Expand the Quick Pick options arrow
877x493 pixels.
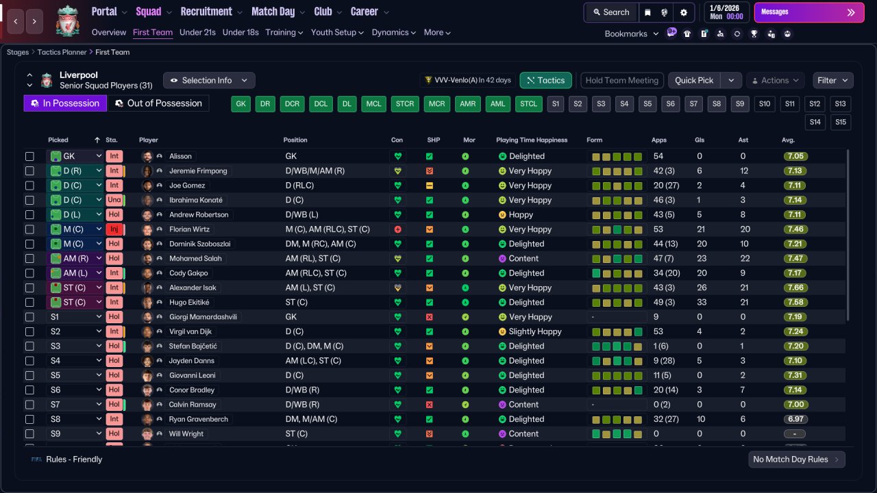732,80
